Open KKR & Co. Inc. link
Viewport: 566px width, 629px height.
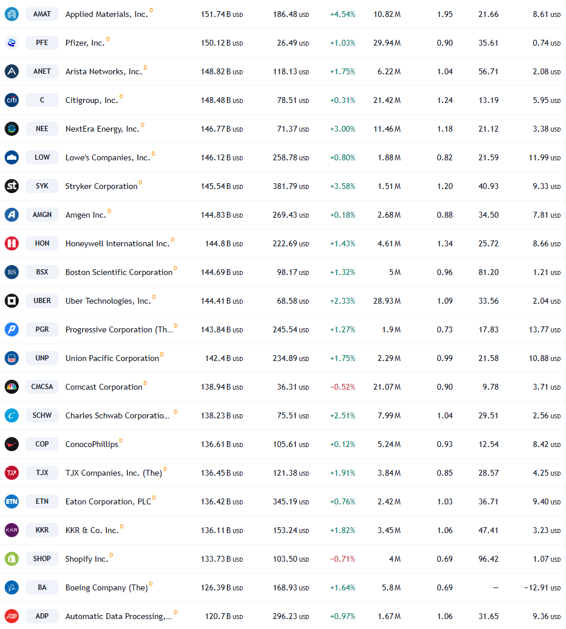coord(92,531)
